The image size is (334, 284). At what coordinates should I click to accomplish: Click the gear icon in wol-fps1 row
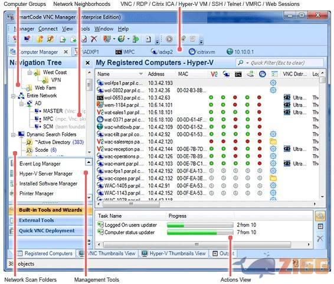tap(273, 83)
